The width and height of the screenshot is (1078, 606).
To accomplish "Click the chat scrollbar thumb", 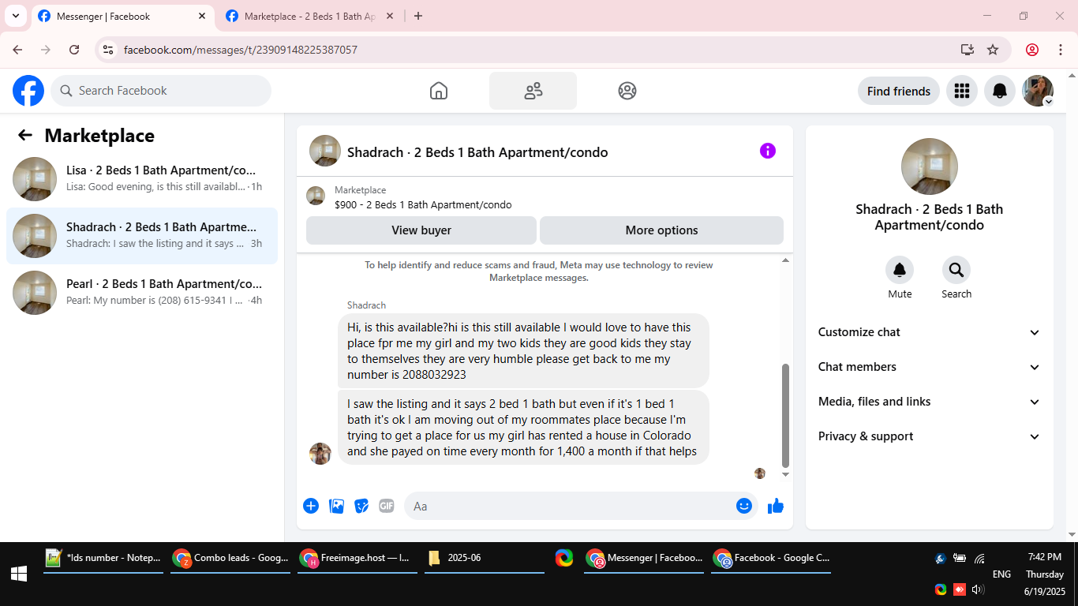I will click(x=785, y=415).
